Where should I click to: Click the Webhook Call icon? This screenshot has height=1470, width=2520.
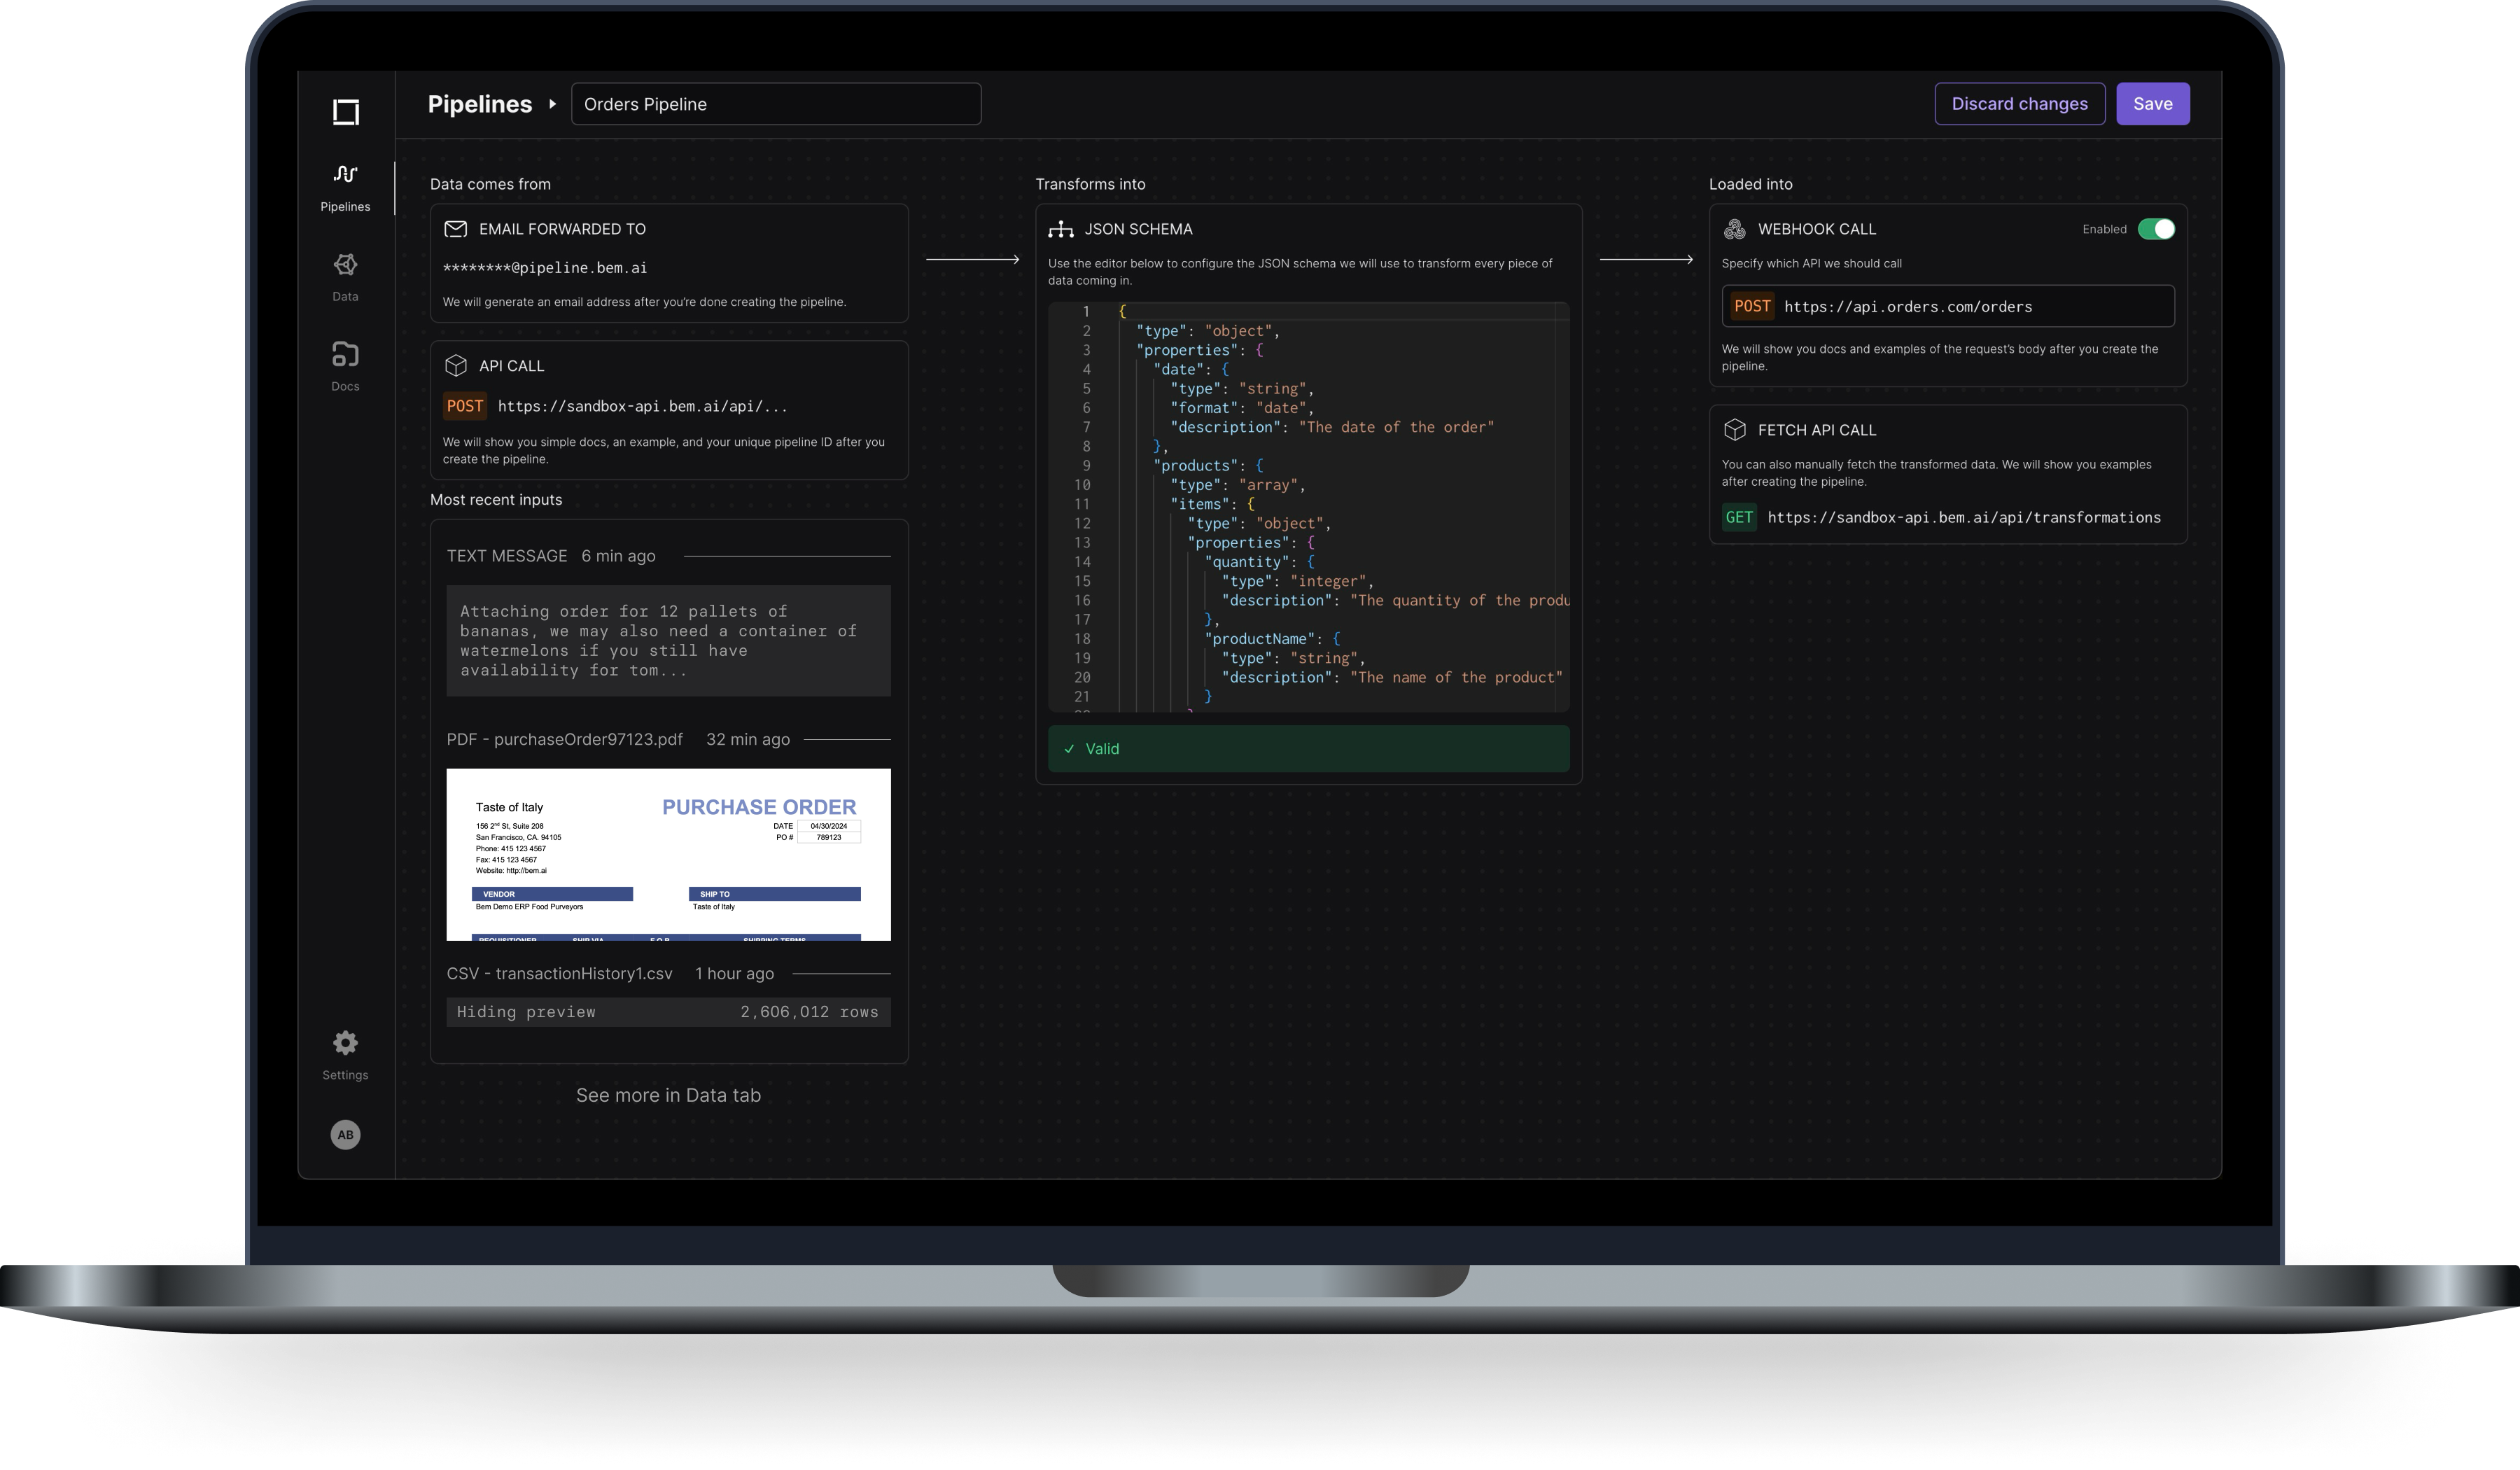pyautogui.click(x=1734, y=230)
